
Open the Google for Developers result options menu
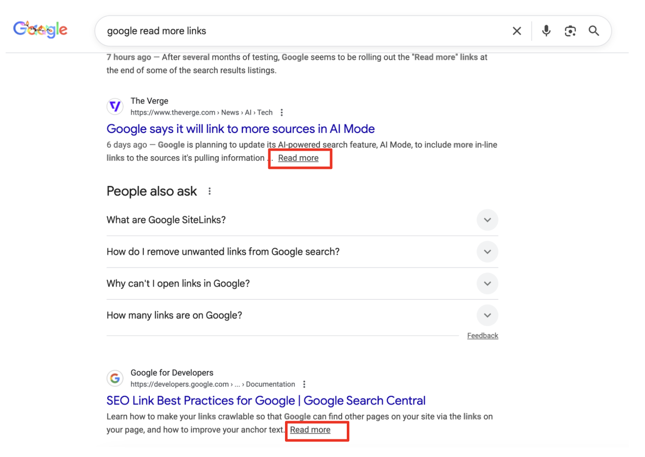tap(304, 384)
